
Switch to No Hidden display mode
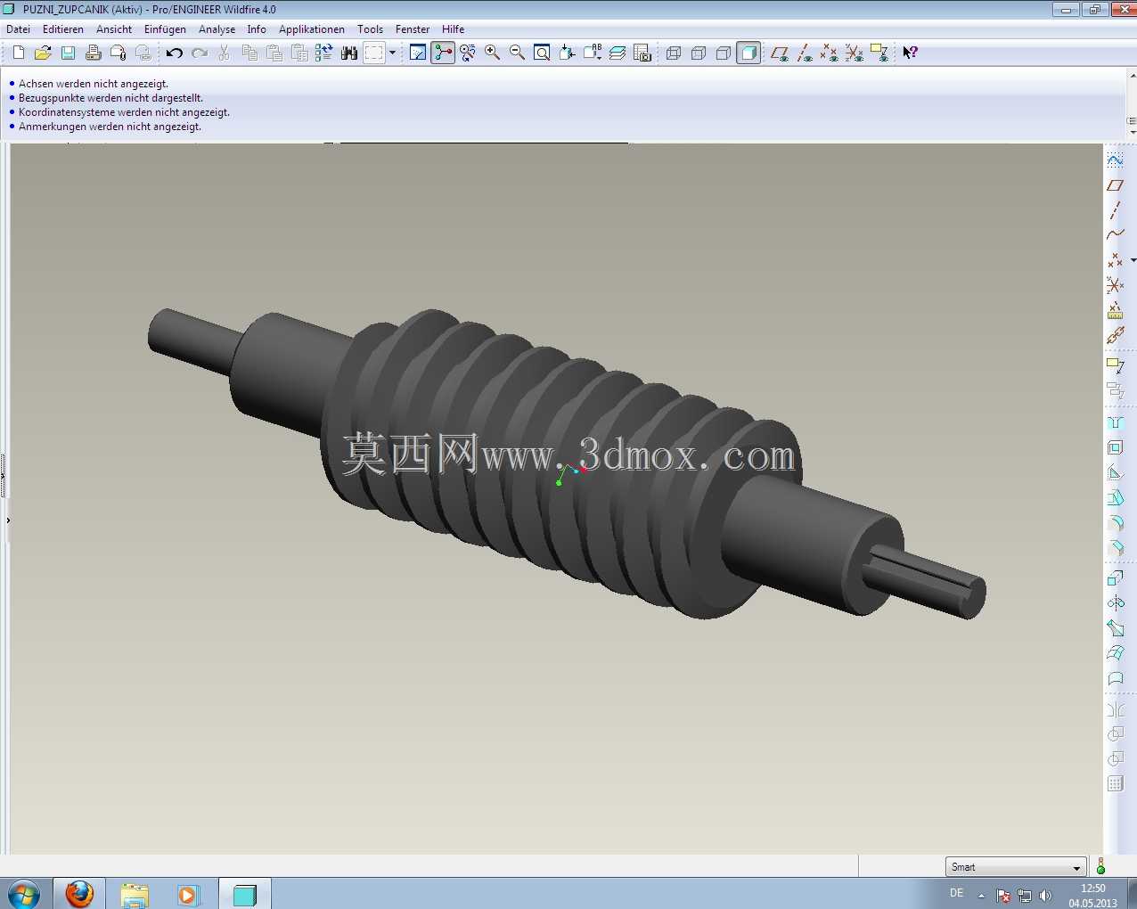coord(724,53)
